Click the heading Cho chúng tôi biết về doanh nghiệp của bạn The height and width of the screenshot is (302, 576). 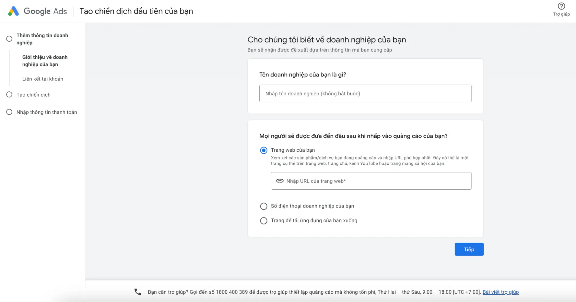(326, 40)
